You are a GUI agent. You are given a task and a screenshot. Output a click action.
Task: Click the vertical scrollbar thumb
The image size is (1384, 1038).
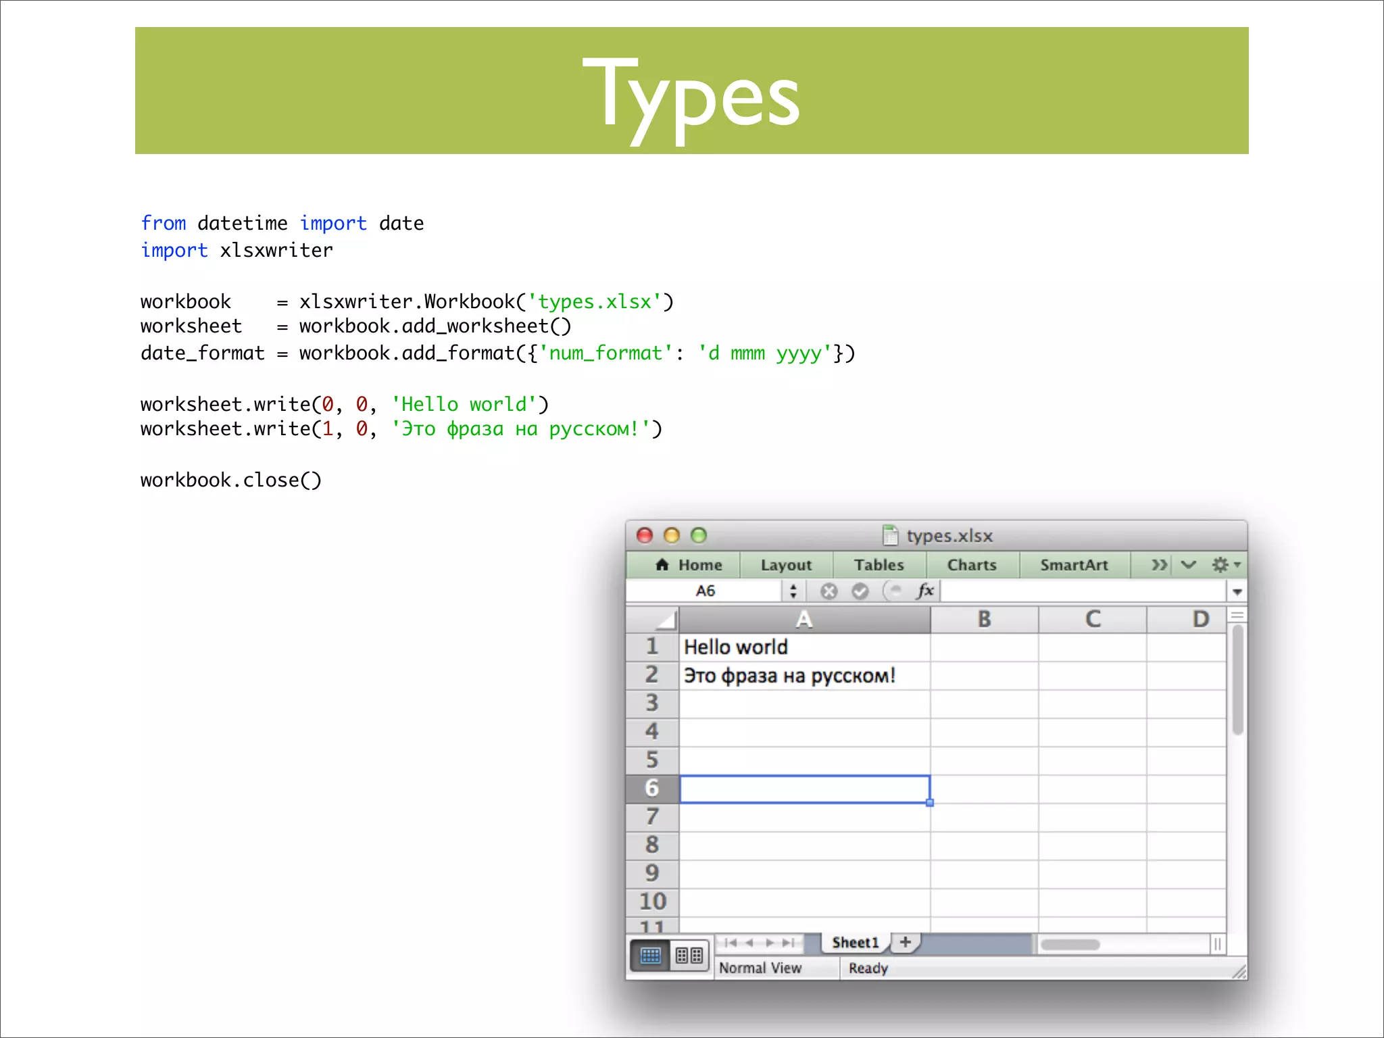pyautogui.click(x=1237, y=680)
